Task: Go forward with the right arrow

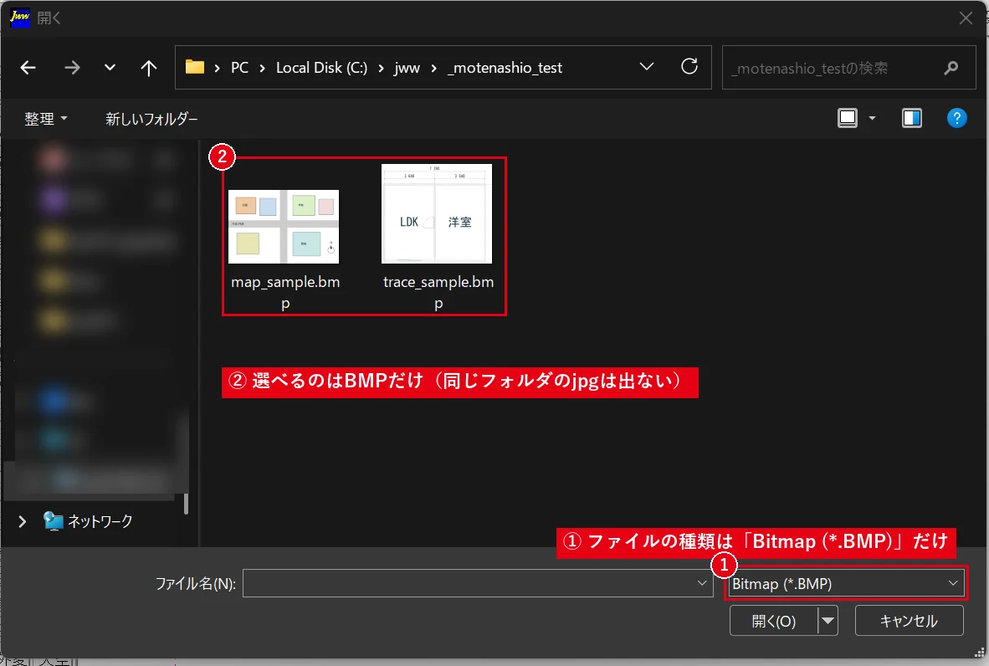Action: click(x=72, y=68)
